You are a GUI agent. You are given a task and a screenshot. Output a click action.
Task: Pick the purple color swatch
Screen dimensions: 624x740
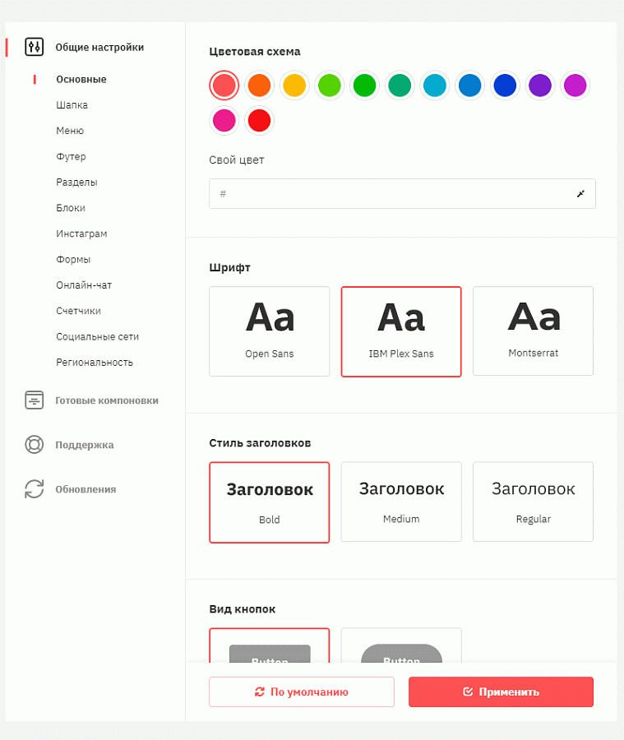tap(540, 85)
